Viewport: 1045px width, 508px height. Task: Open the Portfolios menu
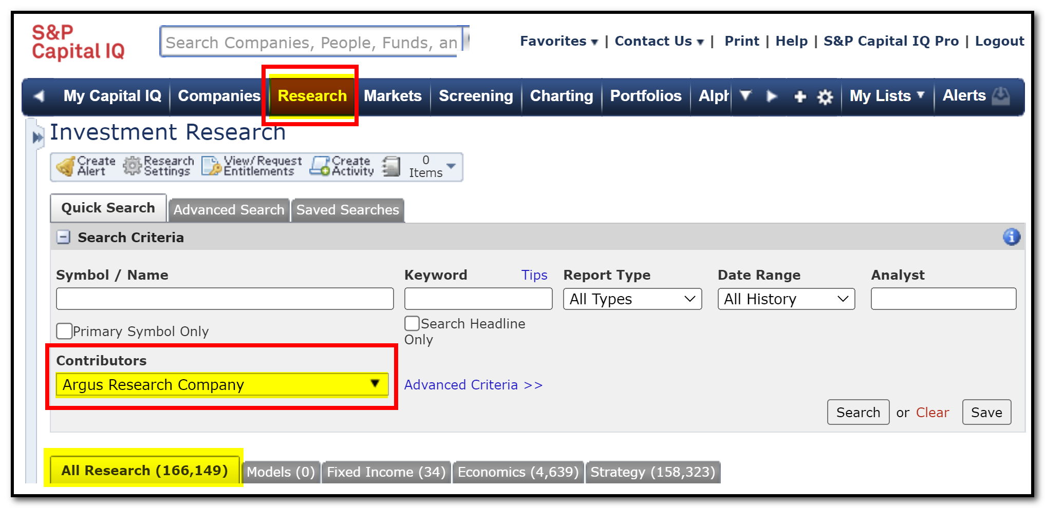[646, 96]
